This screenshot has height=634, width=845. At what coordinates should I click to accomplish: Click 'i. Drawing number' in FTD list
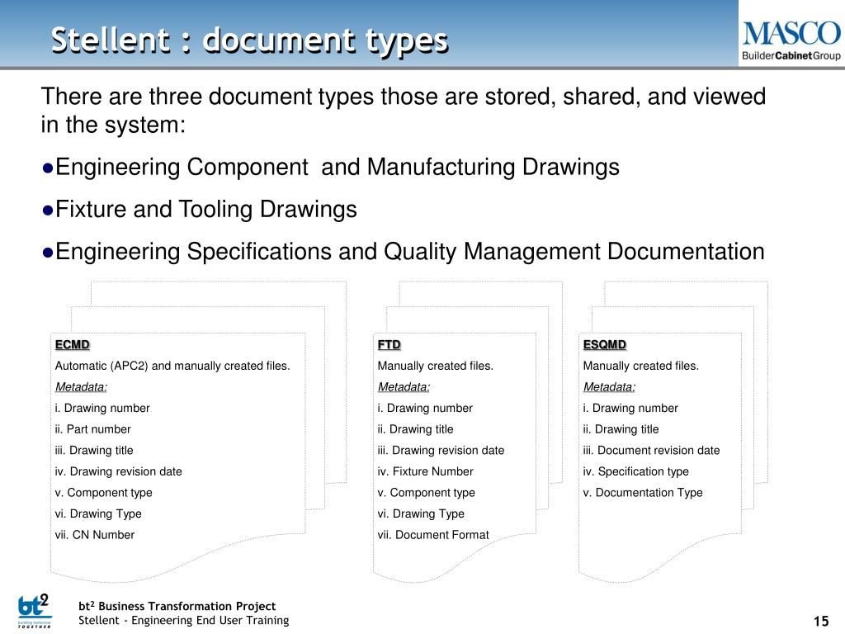click(425, 408)
